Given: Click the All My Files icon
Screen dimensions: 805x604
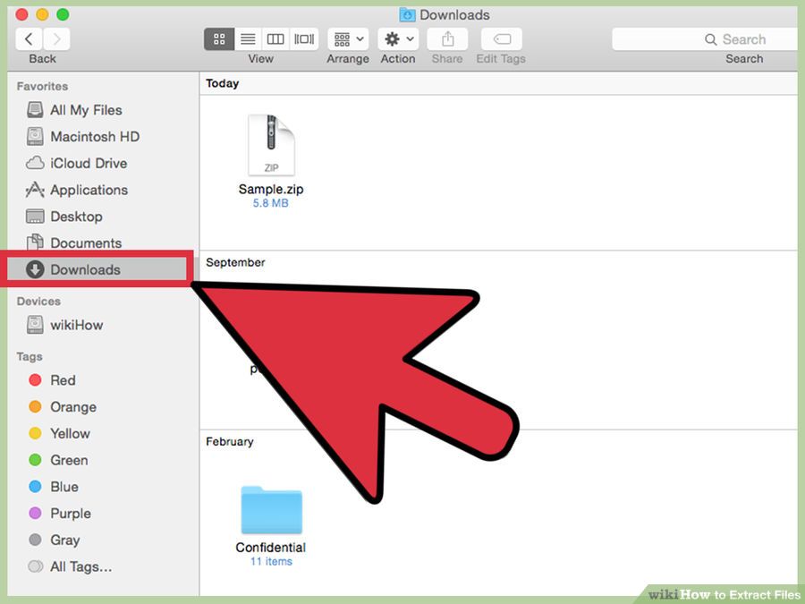Looking at the screenshot, I should tap(35, 109).
